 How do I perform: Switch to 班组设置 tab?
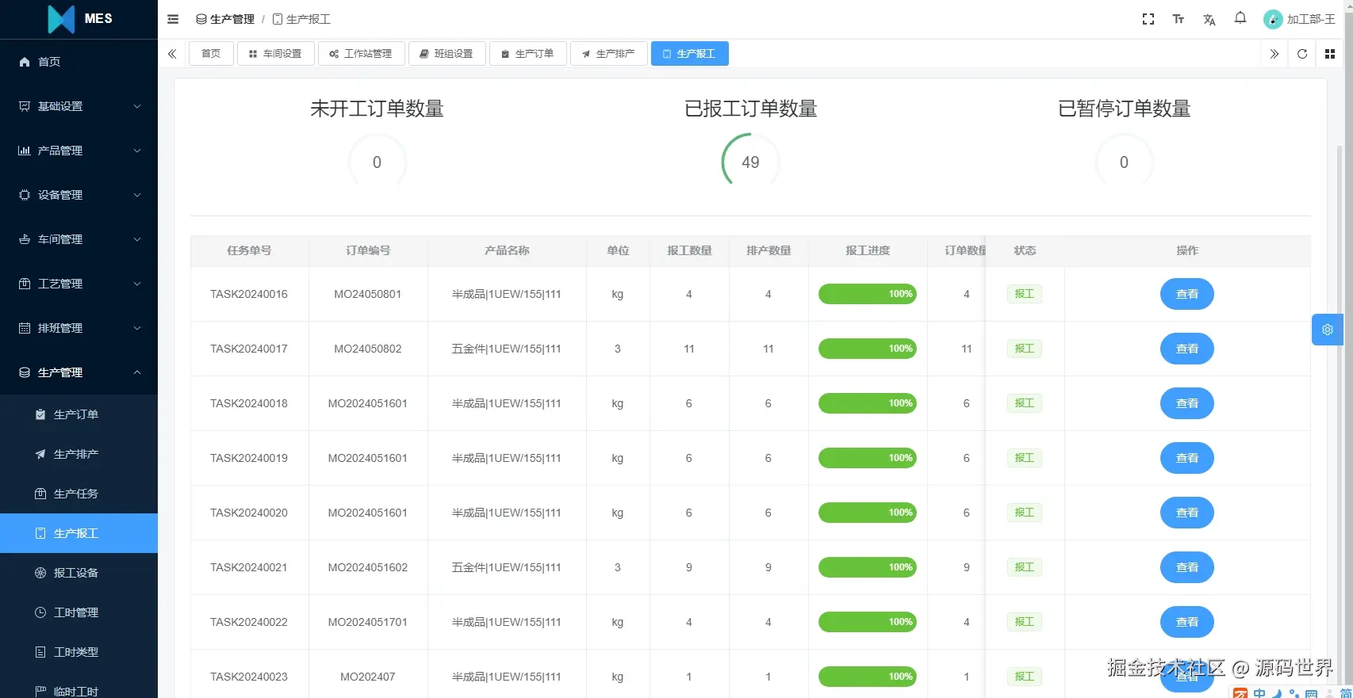pyautogui.click(x=447, y=54)
